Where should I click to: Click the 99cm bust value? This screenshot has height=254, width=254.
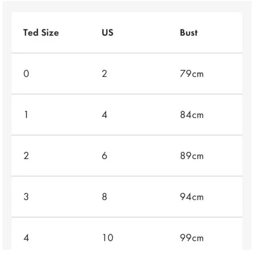[x=192, y=238]
